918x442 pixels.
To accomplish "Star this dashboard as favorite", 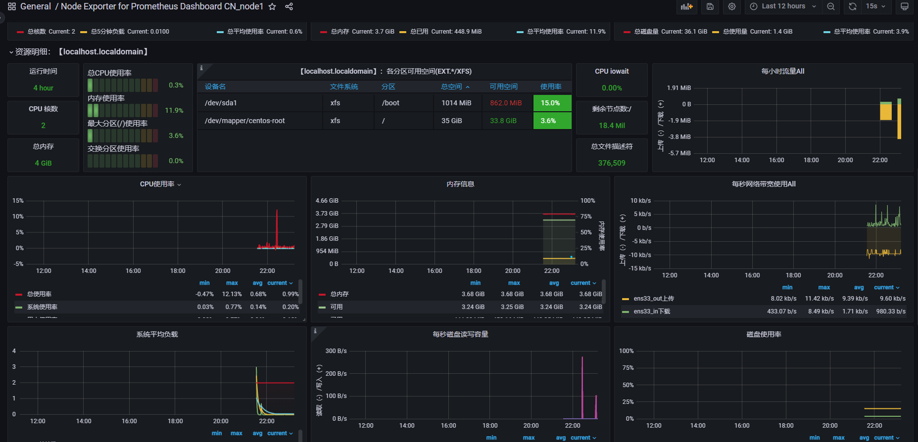I will (x=272, y=6).
